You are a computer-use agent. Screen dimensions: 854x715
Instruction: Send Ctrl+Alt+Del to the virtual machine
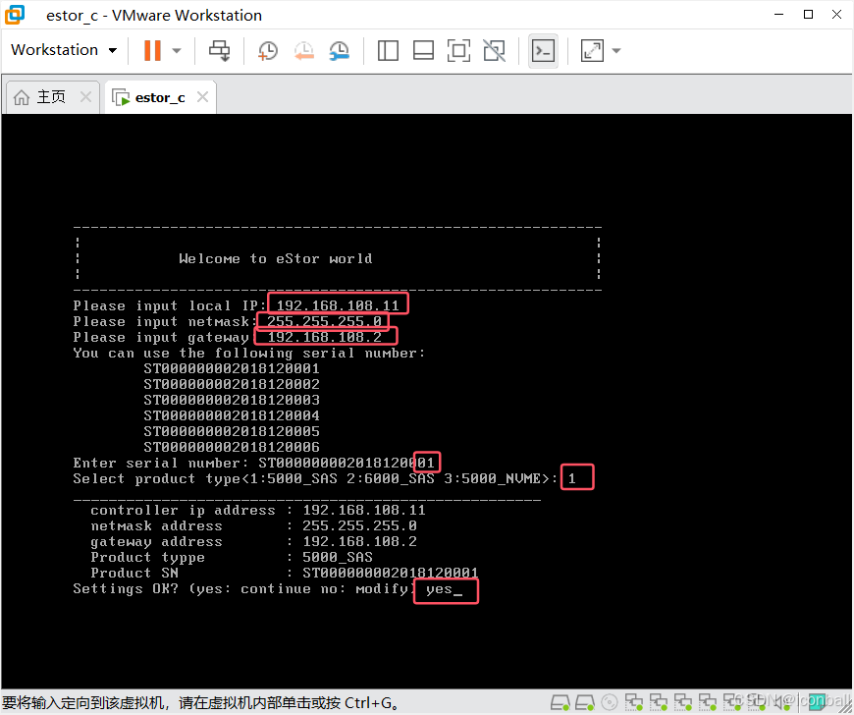(220, 51)
